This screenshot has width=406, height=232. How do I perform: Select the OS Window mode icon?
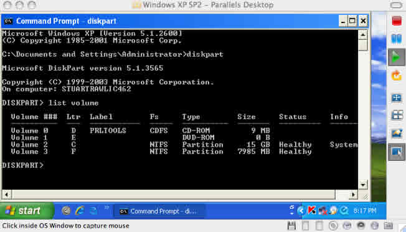click(x=397, y=152)
